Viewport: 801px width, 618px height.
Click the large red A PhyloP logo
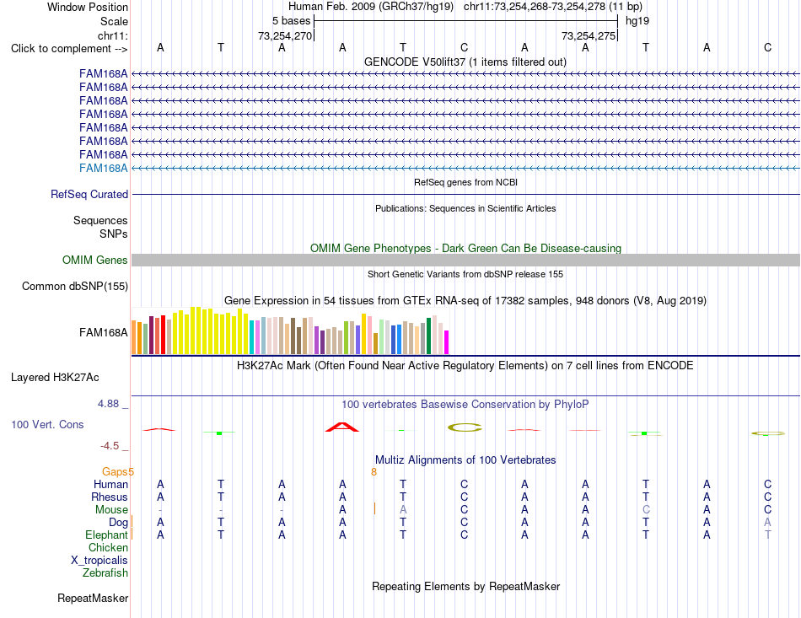342,427
